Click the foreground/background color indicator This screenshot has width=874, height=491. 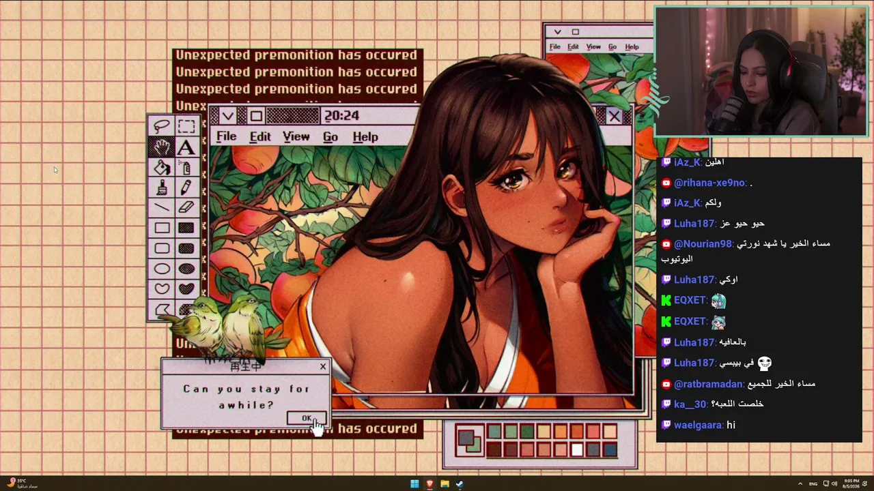469,441
